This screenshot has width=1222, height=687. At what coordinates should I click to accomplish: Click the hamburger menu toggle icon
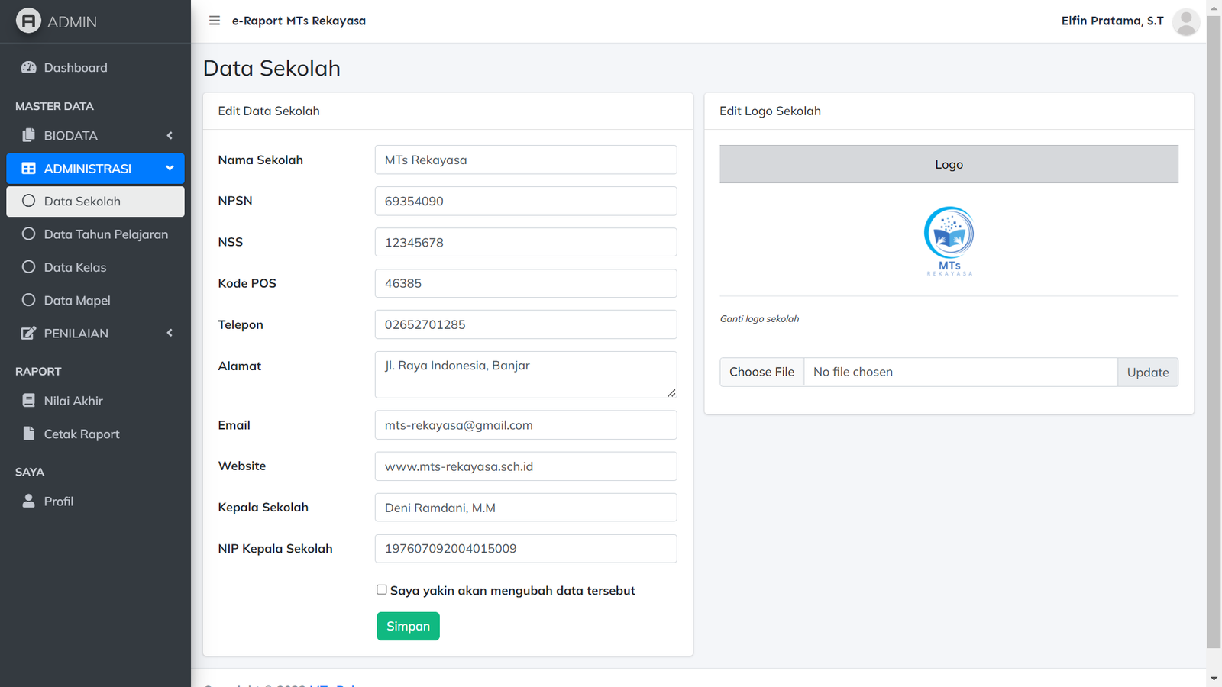[x=215, y=21]
